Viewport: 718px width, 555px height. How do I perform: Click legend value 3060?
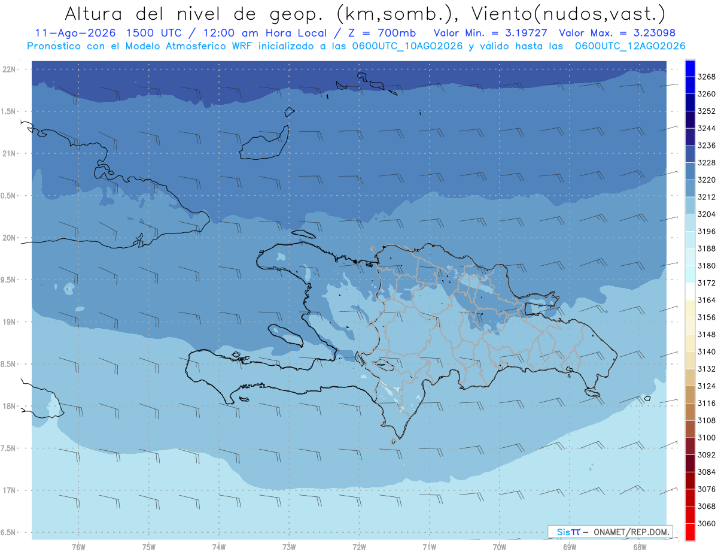[x=707, y=523]
